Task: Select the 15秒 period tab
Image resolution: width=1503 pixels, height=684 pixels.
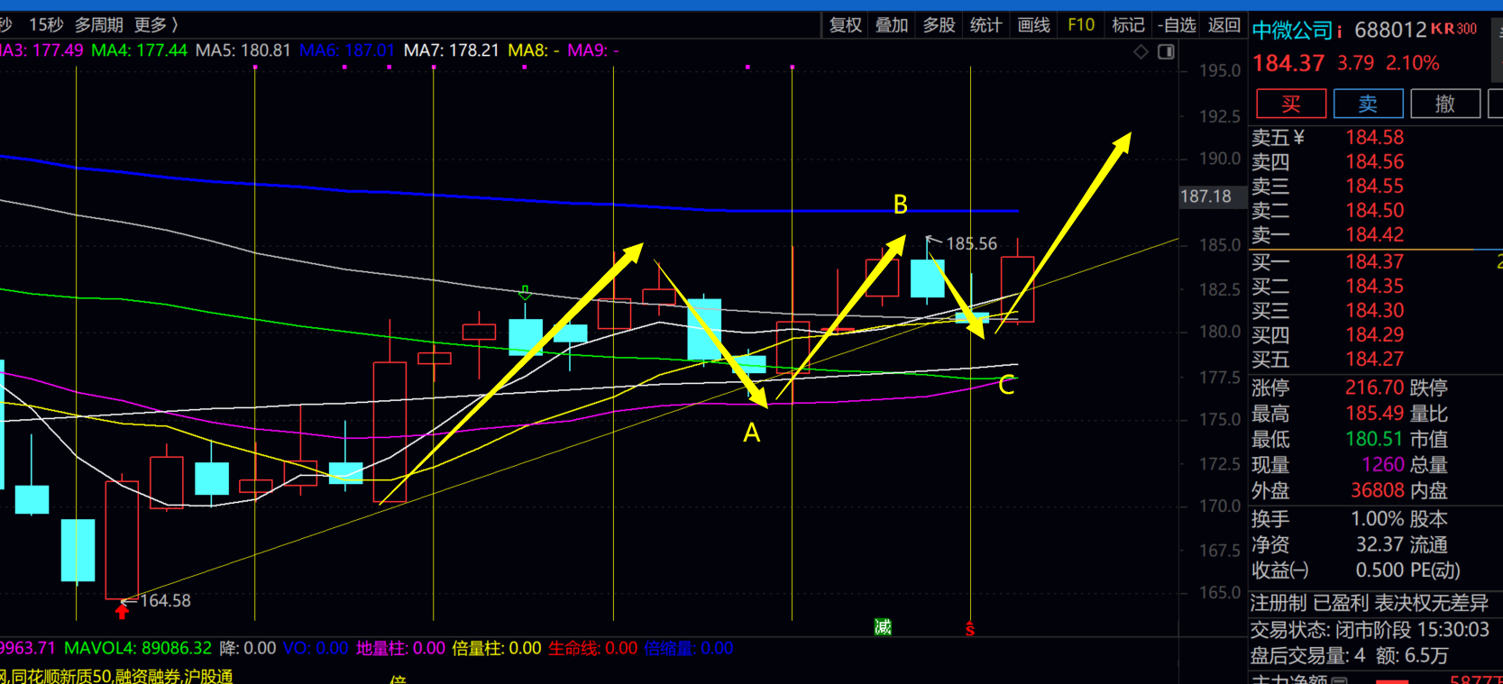Action: (45, 24)
